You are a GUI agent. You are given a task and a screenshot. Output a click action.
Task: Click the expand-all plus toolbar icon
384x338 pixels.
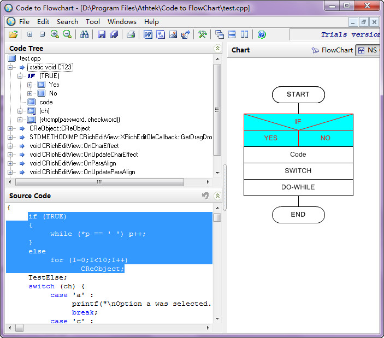[x=30, y=34]
